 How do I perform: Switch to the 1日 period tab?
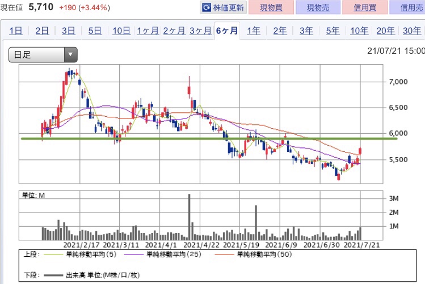click(16, 31)
